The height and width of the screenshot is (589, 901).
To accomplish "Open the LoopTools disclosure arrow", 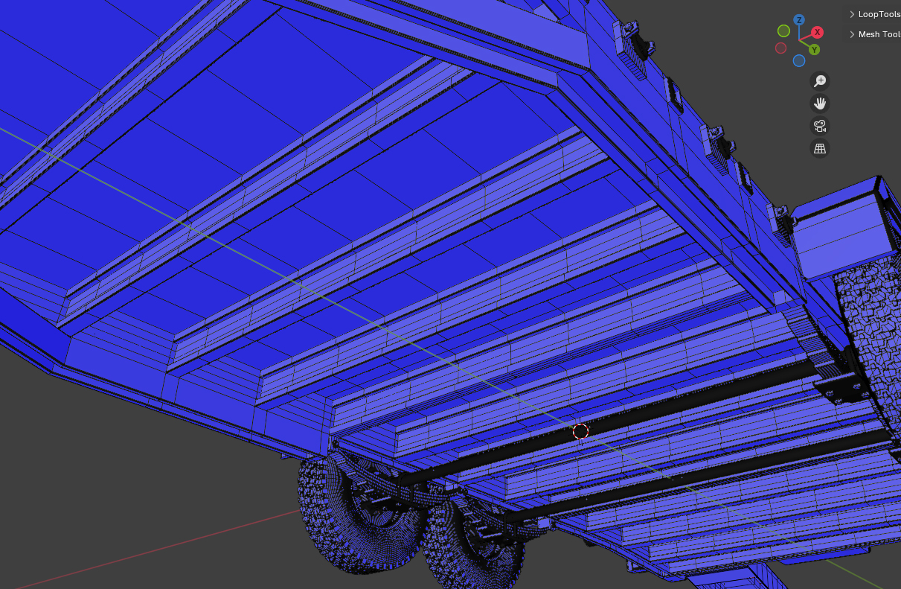I will pyautogui.click(x=851, y=13).
